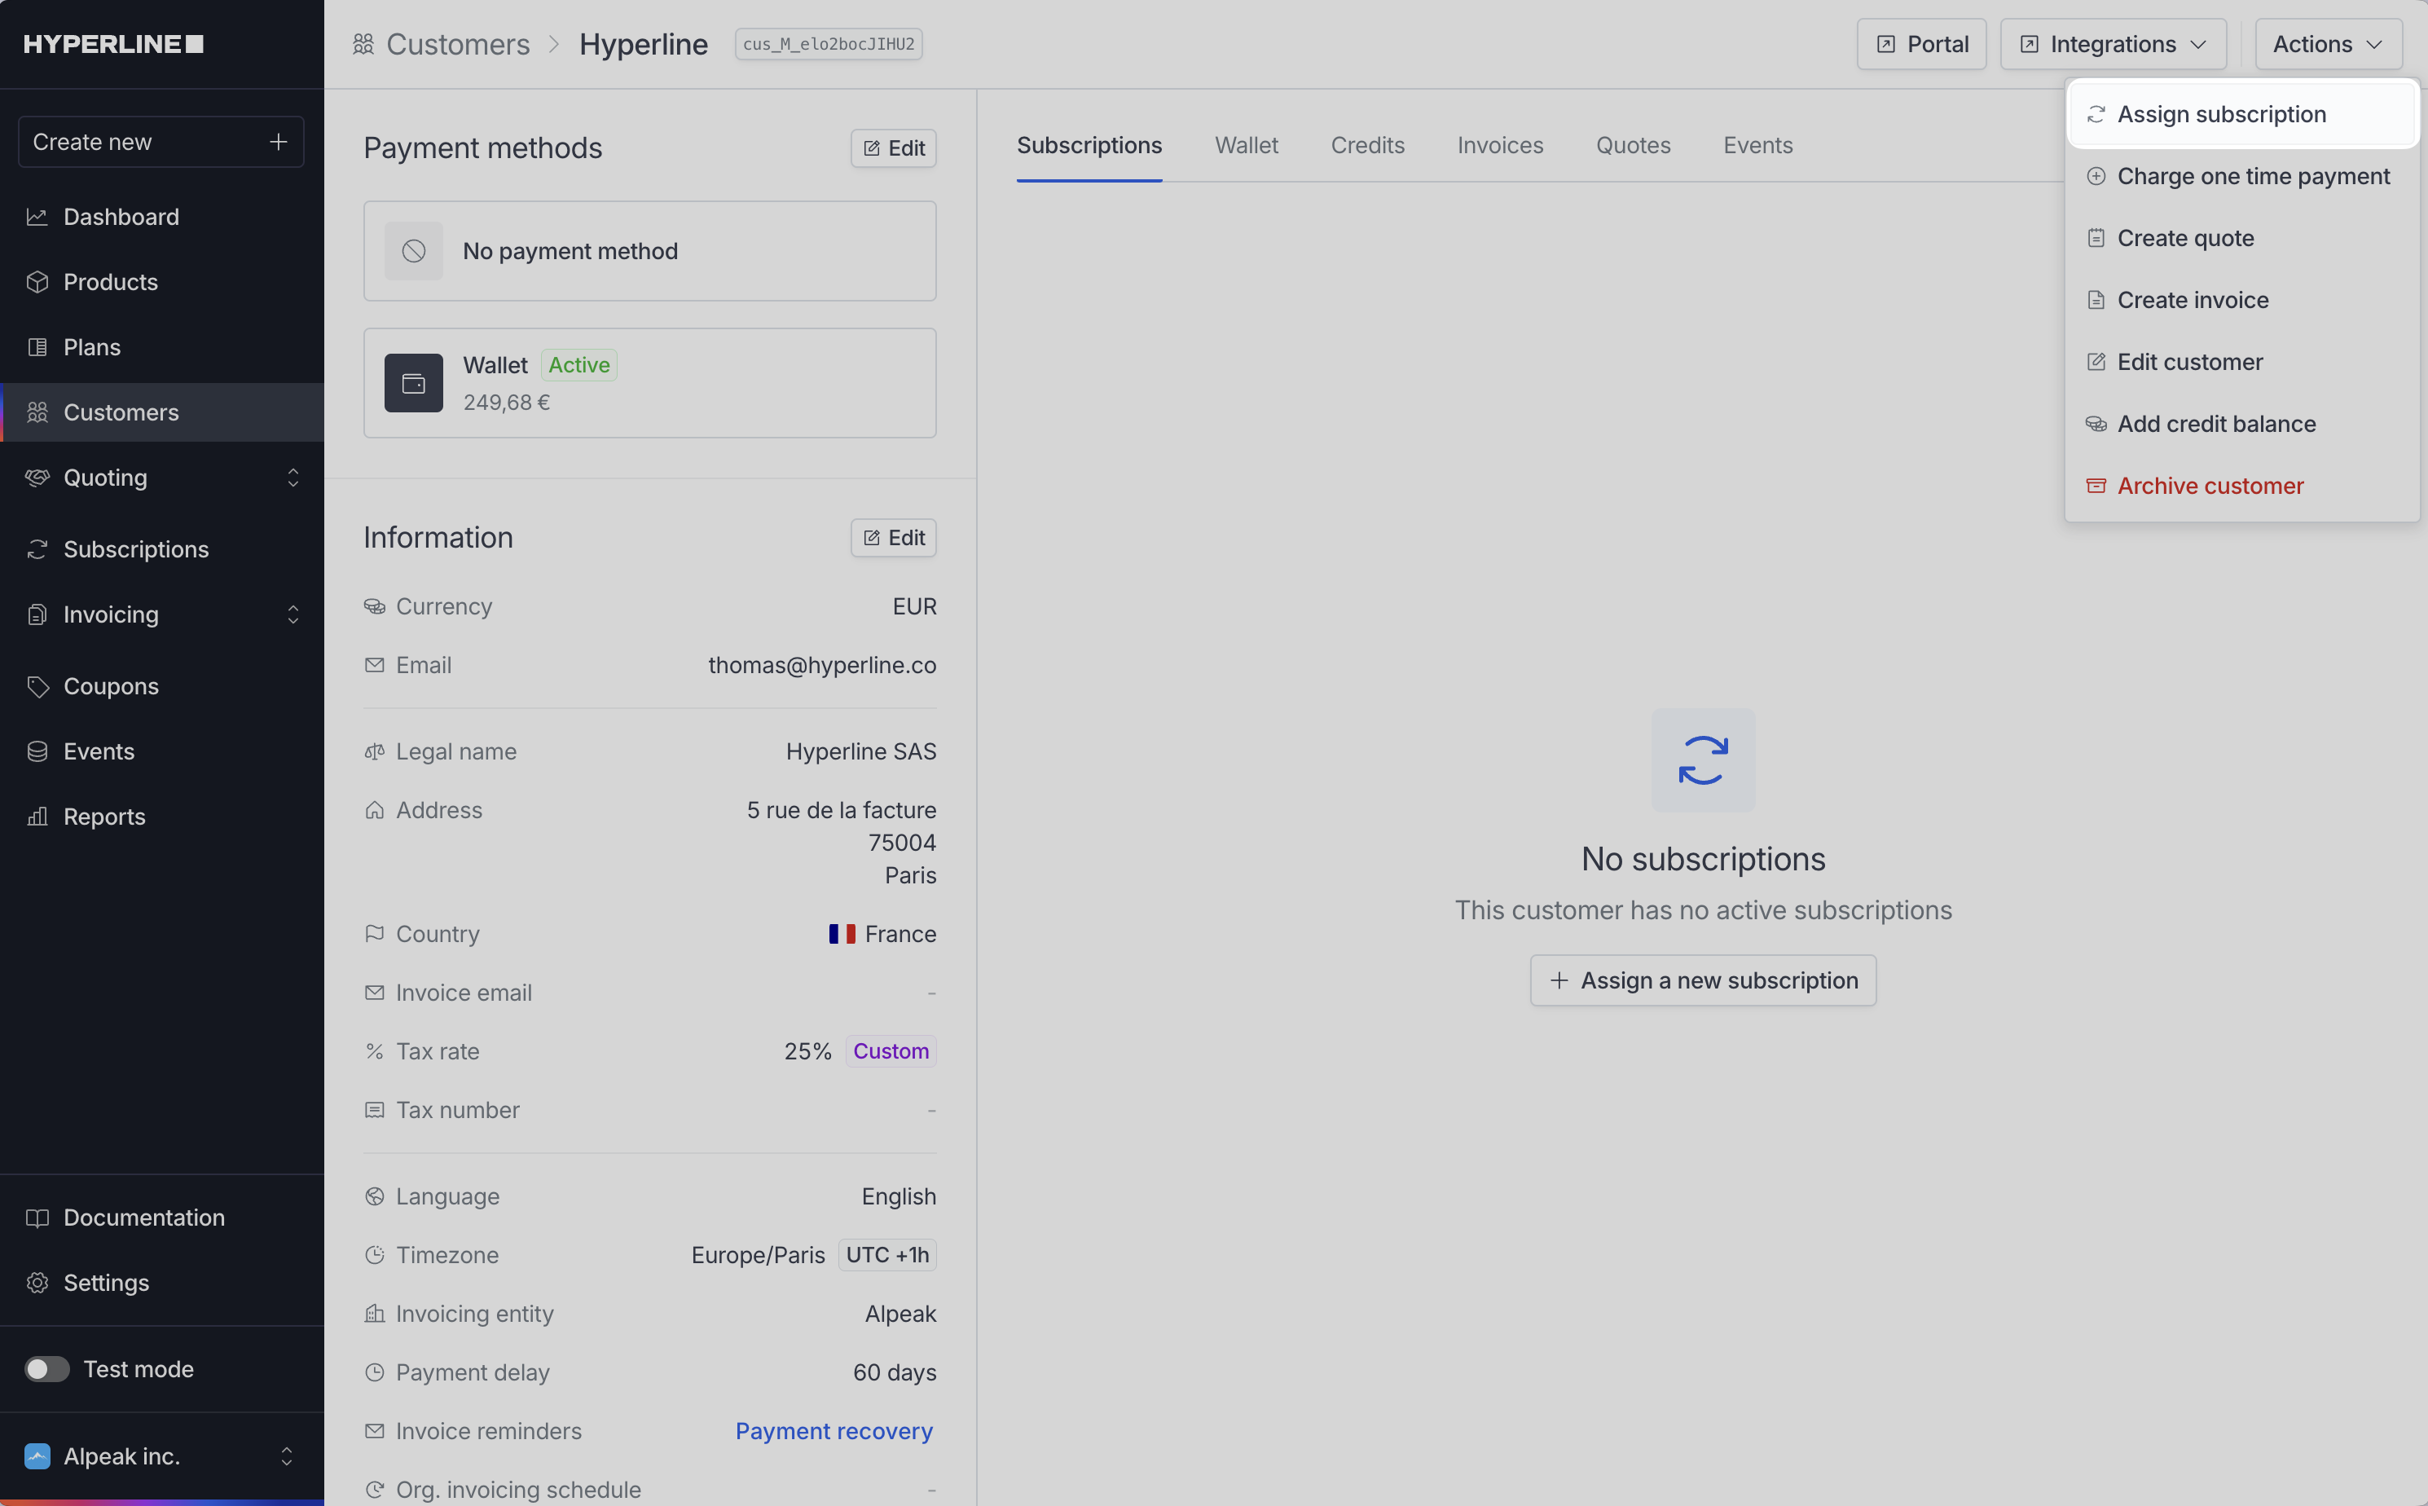Expand the Quoting sidebar section

pos(292,478)
